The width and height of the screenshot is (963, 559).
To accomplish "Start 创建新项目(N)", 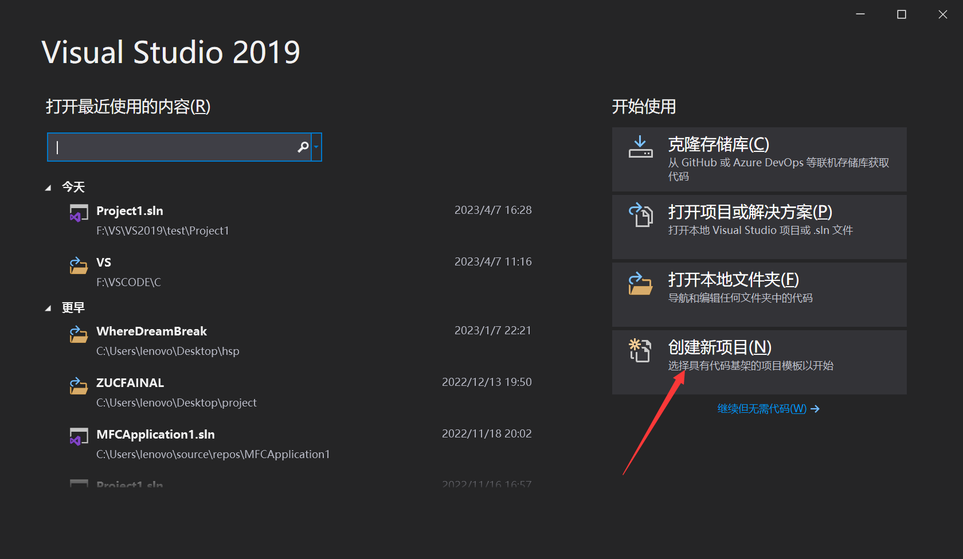I will (719, 347).
